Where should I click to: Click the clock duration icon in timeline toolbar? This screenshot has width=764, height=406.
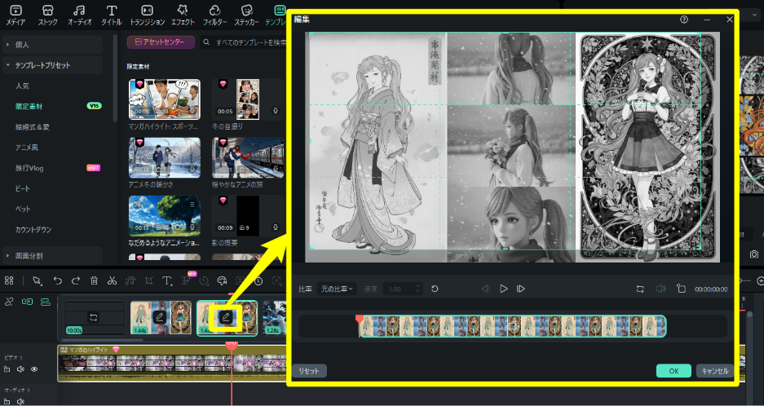pyautogui.click(x=258, y=280)
